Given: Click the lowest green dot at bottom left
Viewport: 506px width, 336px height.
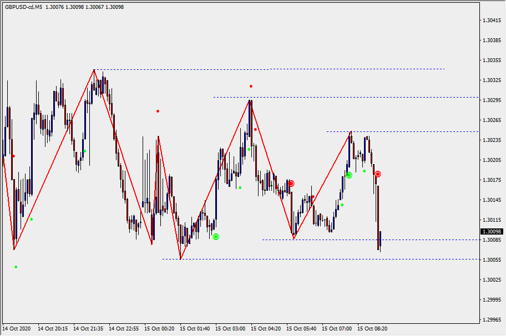Looking at the screenshot, I should (16, 267).
